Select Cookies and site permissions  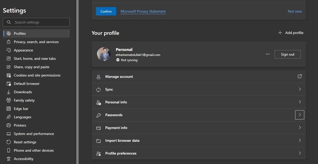click(x=37, y=75)
